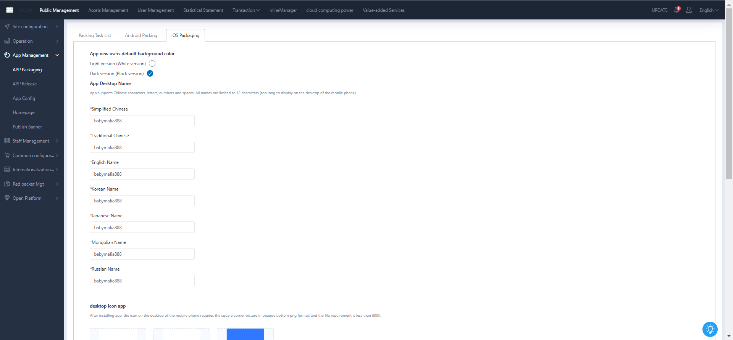Click the Korean Name input field
Screen dimensions: 733x340
pos(142,201)
